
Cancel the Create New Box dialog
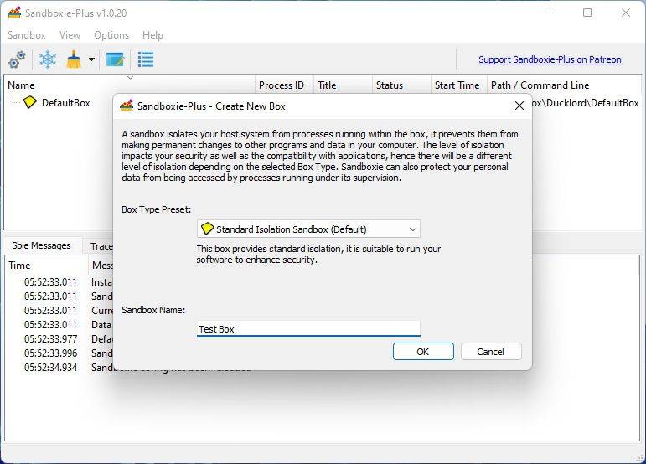(491, 352)
